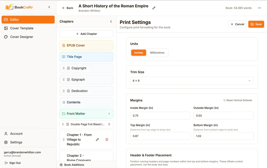The height and width of the screenshot is (168, 267).
Task: Delete Chapter 1 with trash icon
Action: coord(107,139)
